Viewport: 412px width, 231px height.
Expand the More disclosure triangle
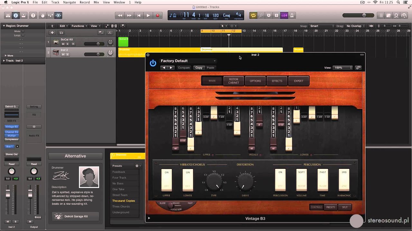point(5,56)
